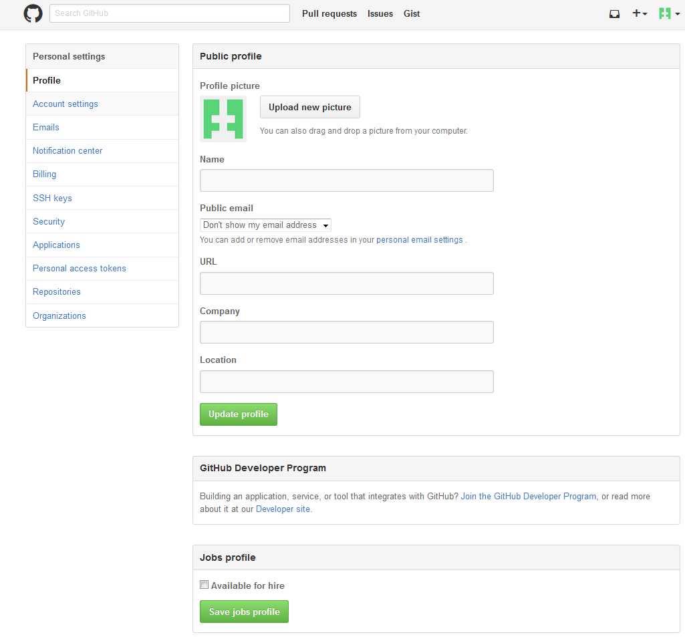Open the user avatar menu in header
The image size is (685, 641).
pyautogui.click(x=669, y=13)
